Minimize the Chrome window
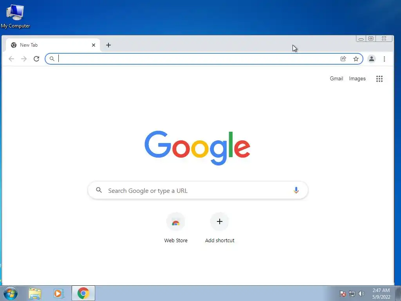Screen dimensions: 401x301 [x=361, y=39]
